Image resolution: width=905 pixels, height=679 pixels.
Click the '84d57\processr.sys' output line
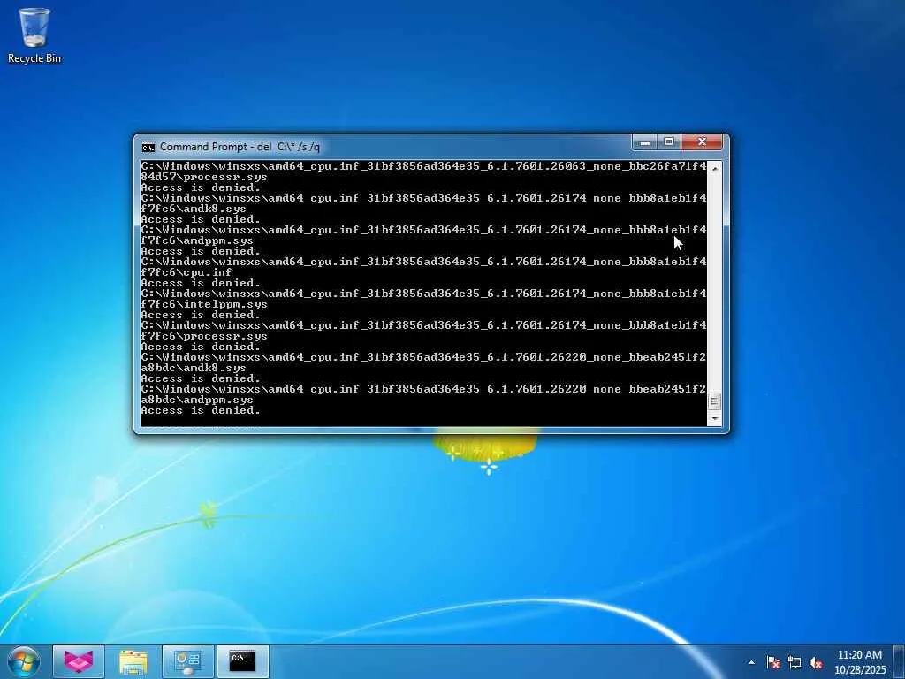click(204, 177)
